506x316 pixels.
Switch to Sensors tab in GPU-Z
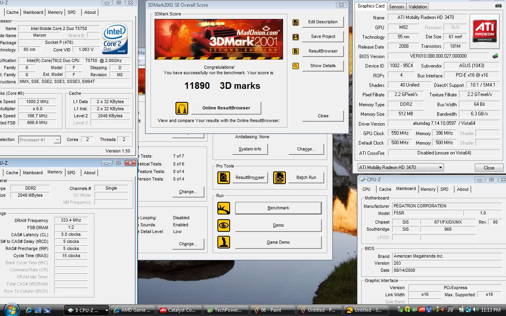tap(396, 7)
